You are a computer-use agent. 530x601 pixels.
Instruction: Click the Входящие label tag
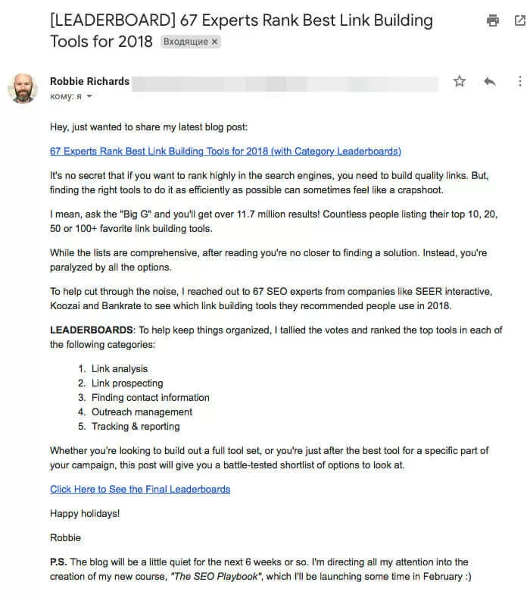pos(185,42)
